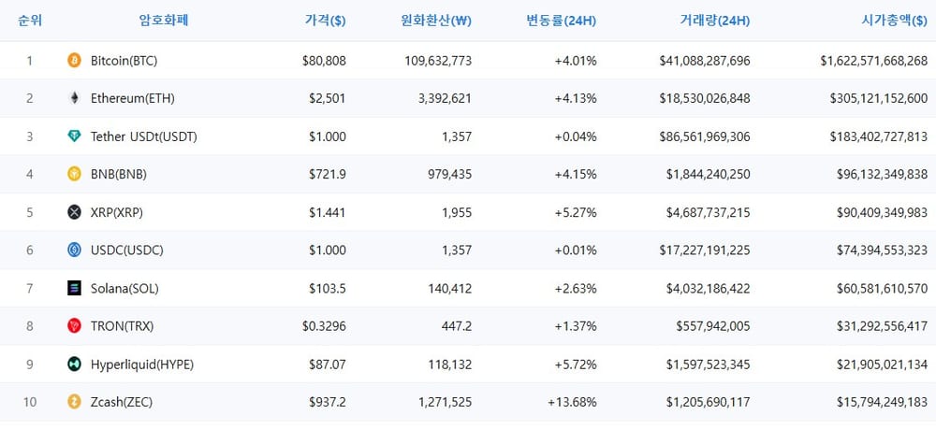Open Ethereum(ETH) coin name
The width and height of the screenshot is (936, 429).
pos(133,98)
